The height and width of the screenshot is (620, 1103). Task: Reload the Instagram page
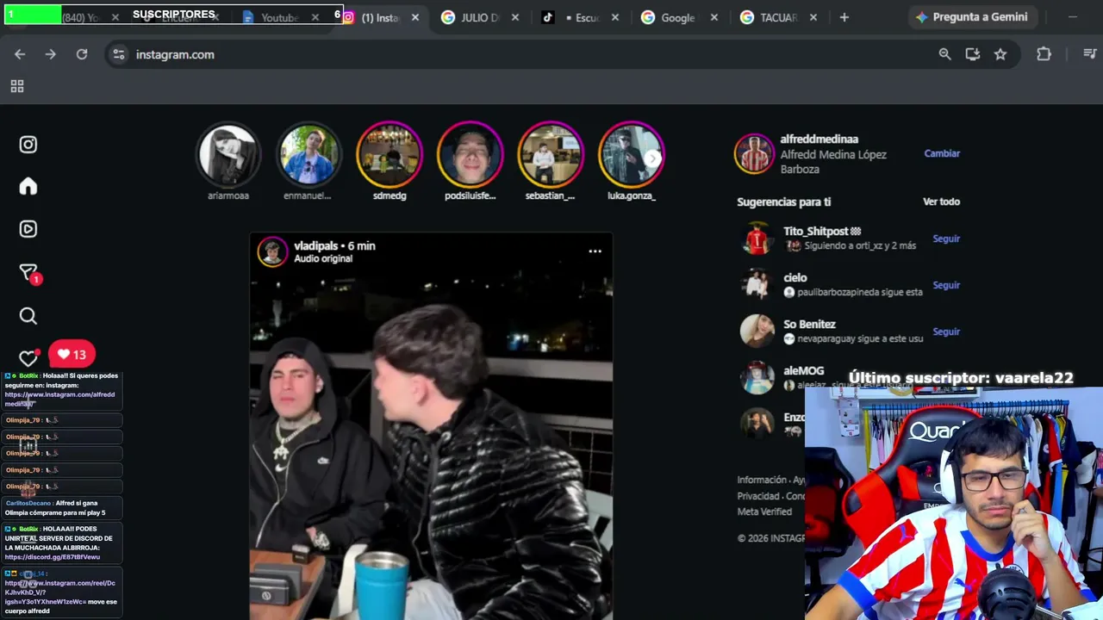(82, 54)
